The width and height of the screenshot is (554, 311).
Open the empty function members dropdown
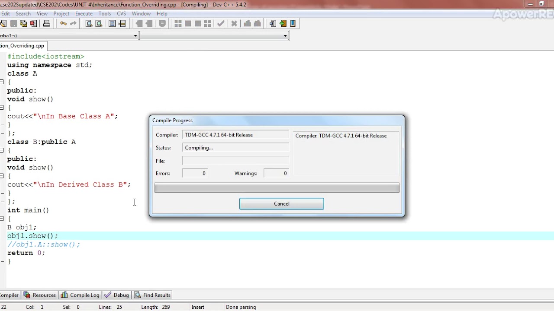click(x=285, y=36)
